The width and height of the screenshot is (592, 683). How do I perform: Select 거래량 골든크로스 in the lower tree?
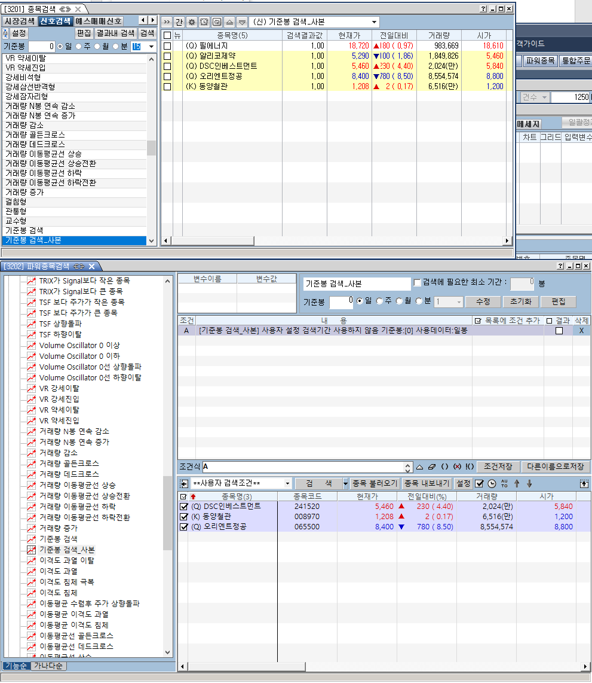[x=69, y=464]
